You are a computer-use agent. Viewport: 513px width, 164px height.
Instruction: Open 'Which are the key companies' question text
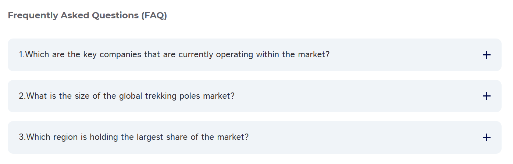(174, 55)
